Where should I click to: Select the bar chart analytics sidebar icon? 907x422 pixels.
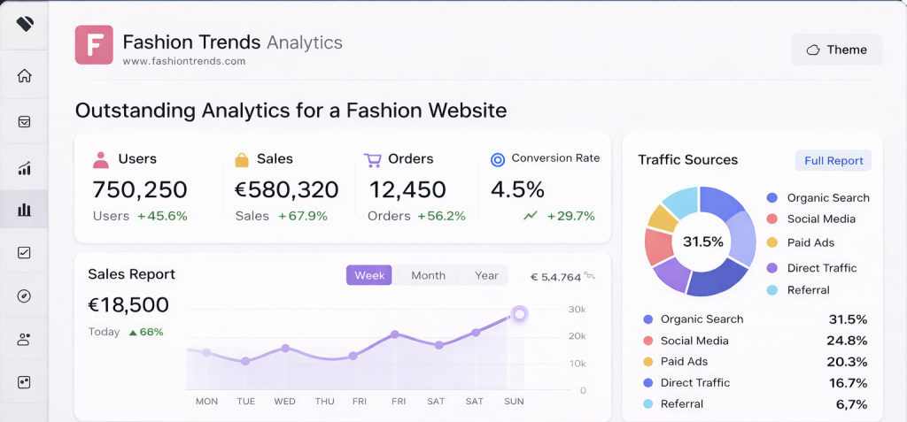click(x=24, y=210)
